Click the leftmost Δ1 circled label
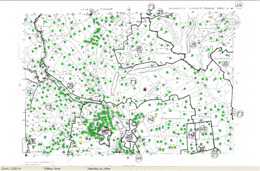 [29, 91]
